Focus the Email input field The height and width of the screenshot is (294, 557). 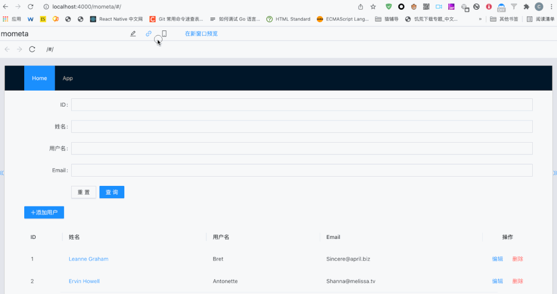tap(302, 170)
